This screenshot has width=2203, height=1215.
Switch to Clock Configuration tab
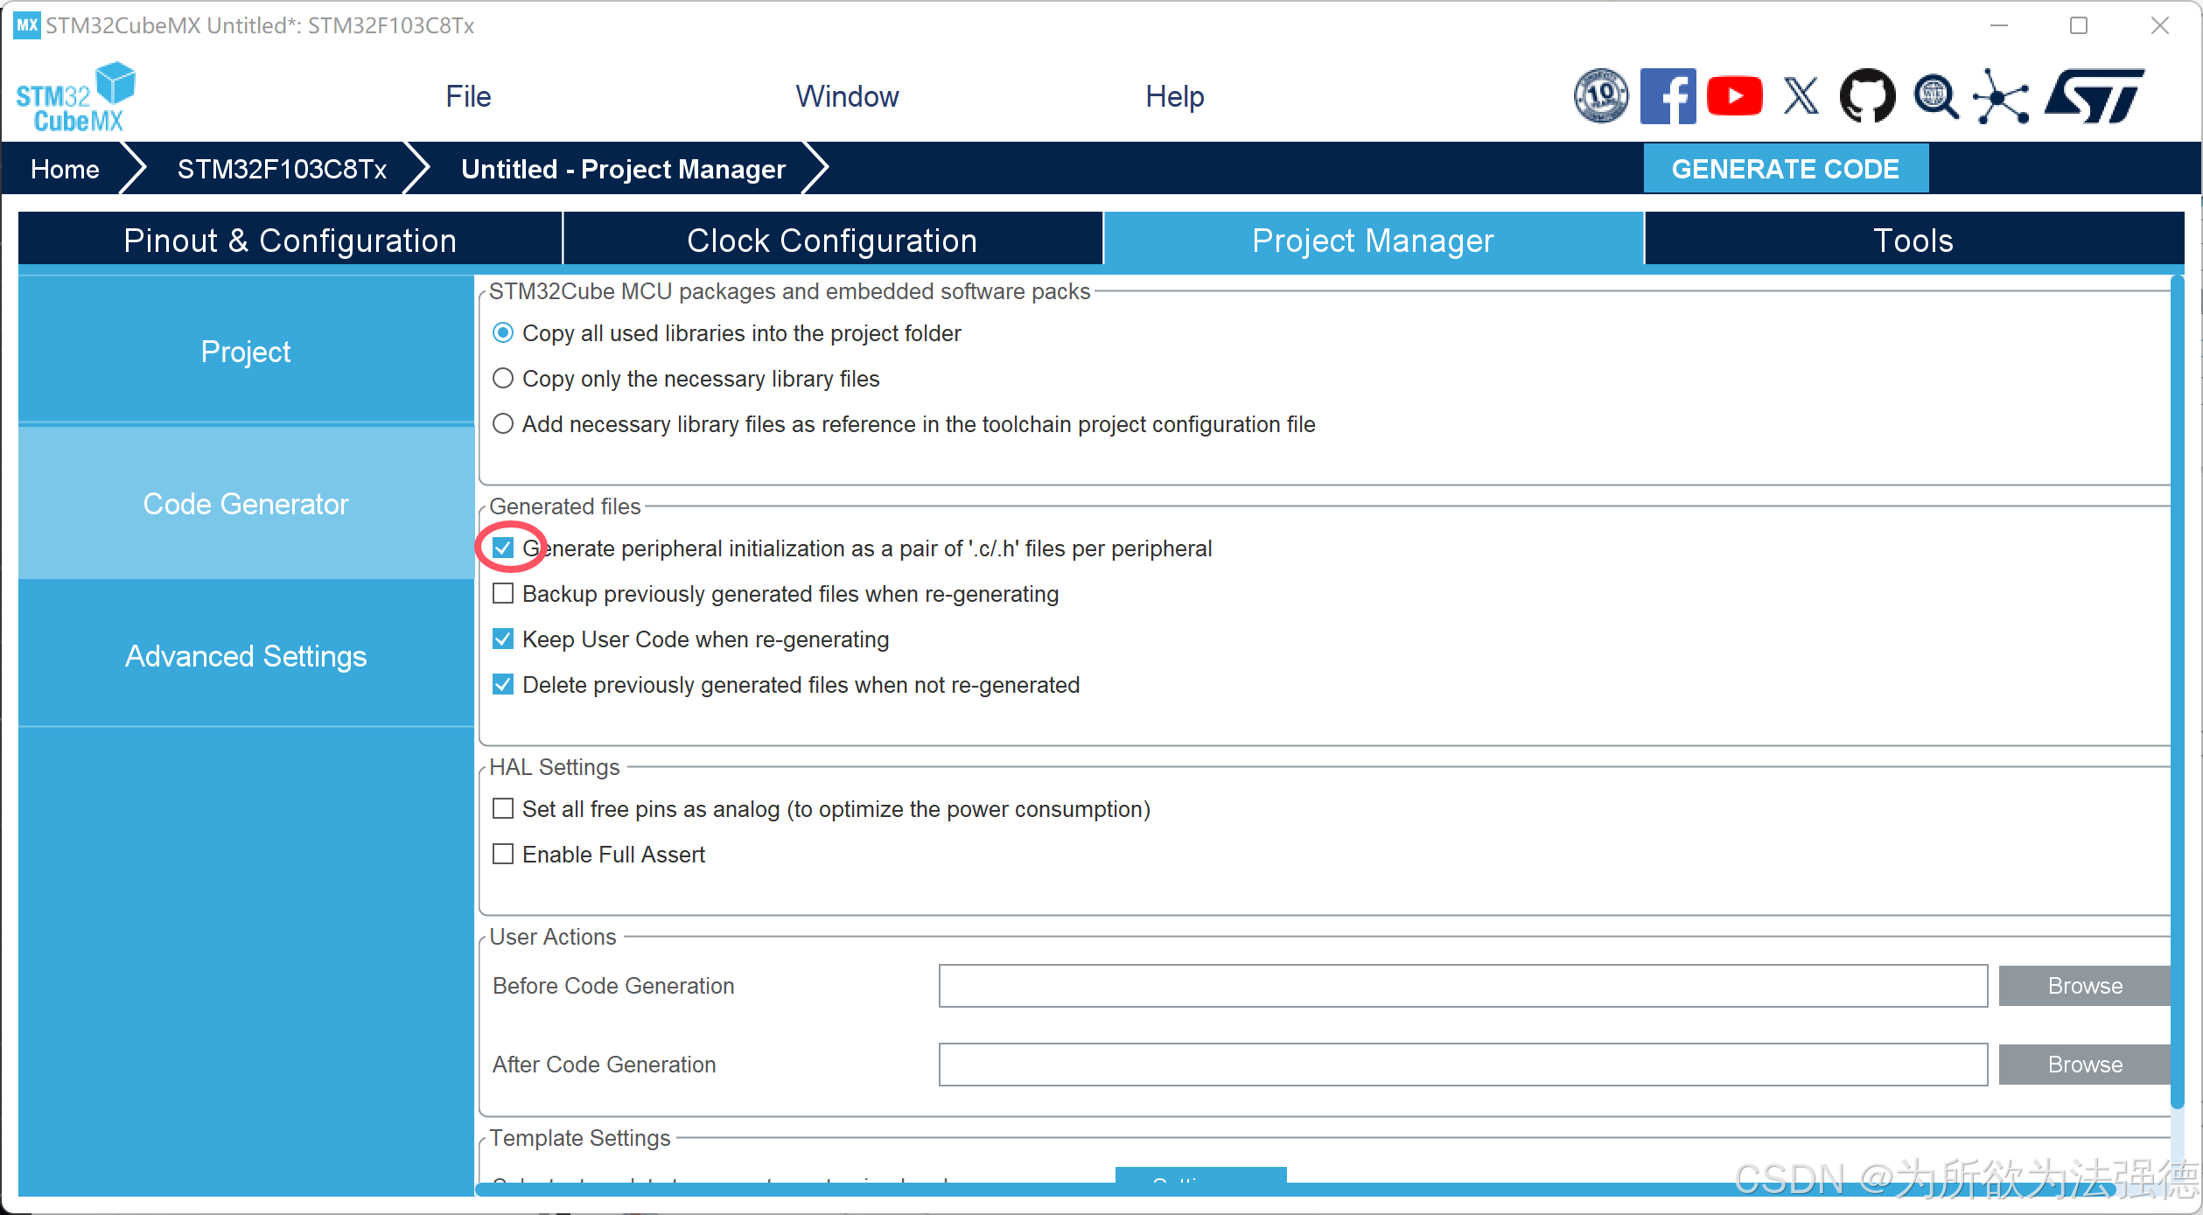[x=831, y=240]
